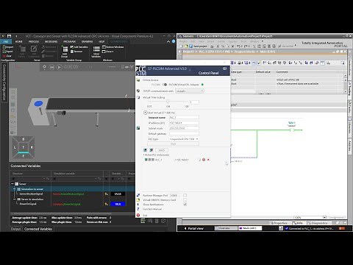Screen dimensions: 353x265
Task: Click Add Variables in the ribbon
Action: 79,47
